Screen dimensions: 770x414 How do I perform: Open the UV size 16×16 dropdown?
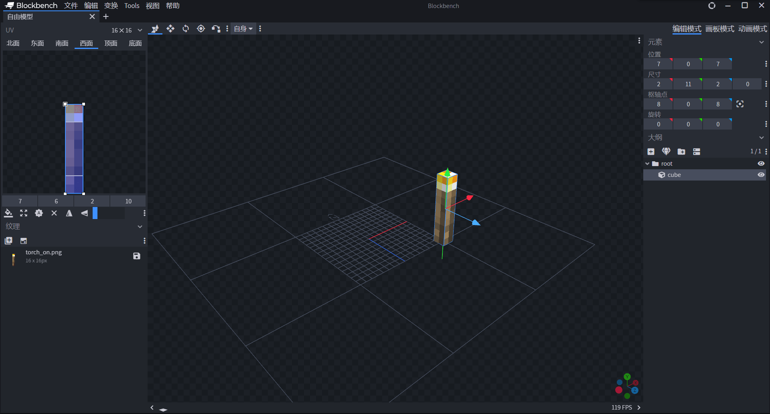127,30
